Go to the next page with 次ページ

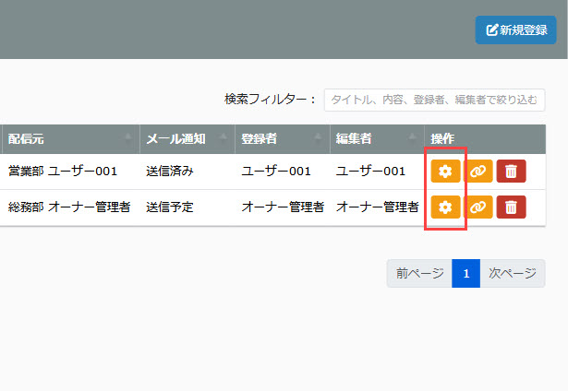point(512,274)
